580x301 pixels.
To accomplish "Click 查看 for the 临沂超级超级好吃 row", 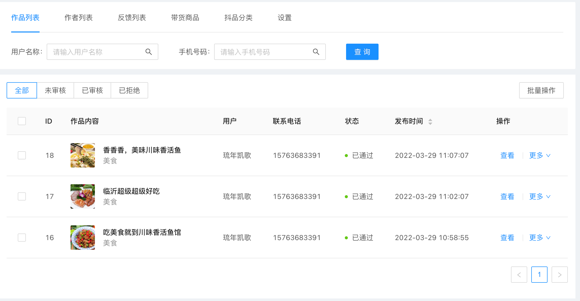I will tap(507, 196).
